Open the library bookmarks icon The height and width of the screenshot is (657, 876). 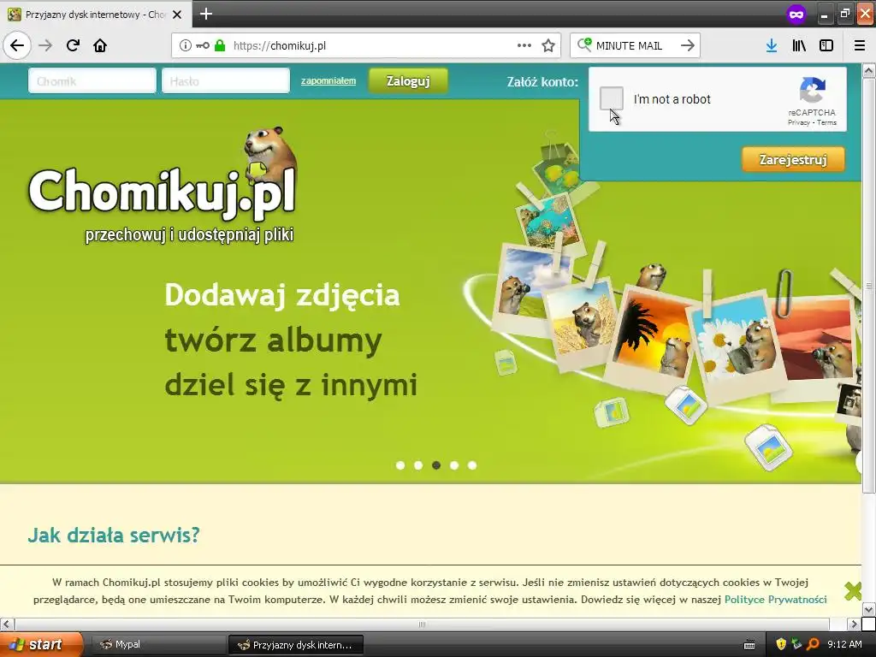pos(799,45)
